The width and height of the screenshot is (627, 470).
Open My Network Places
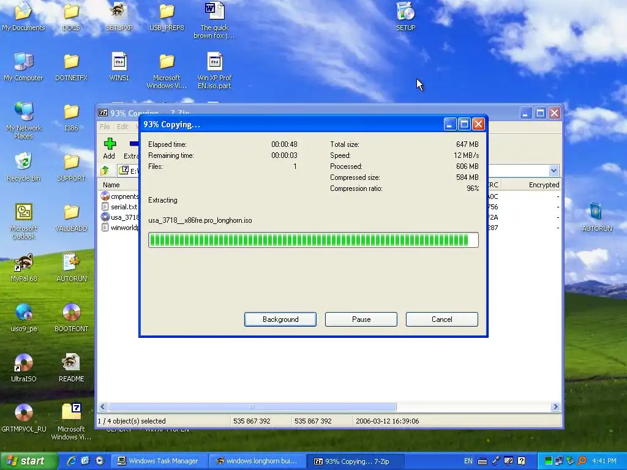tap(23, 120)
